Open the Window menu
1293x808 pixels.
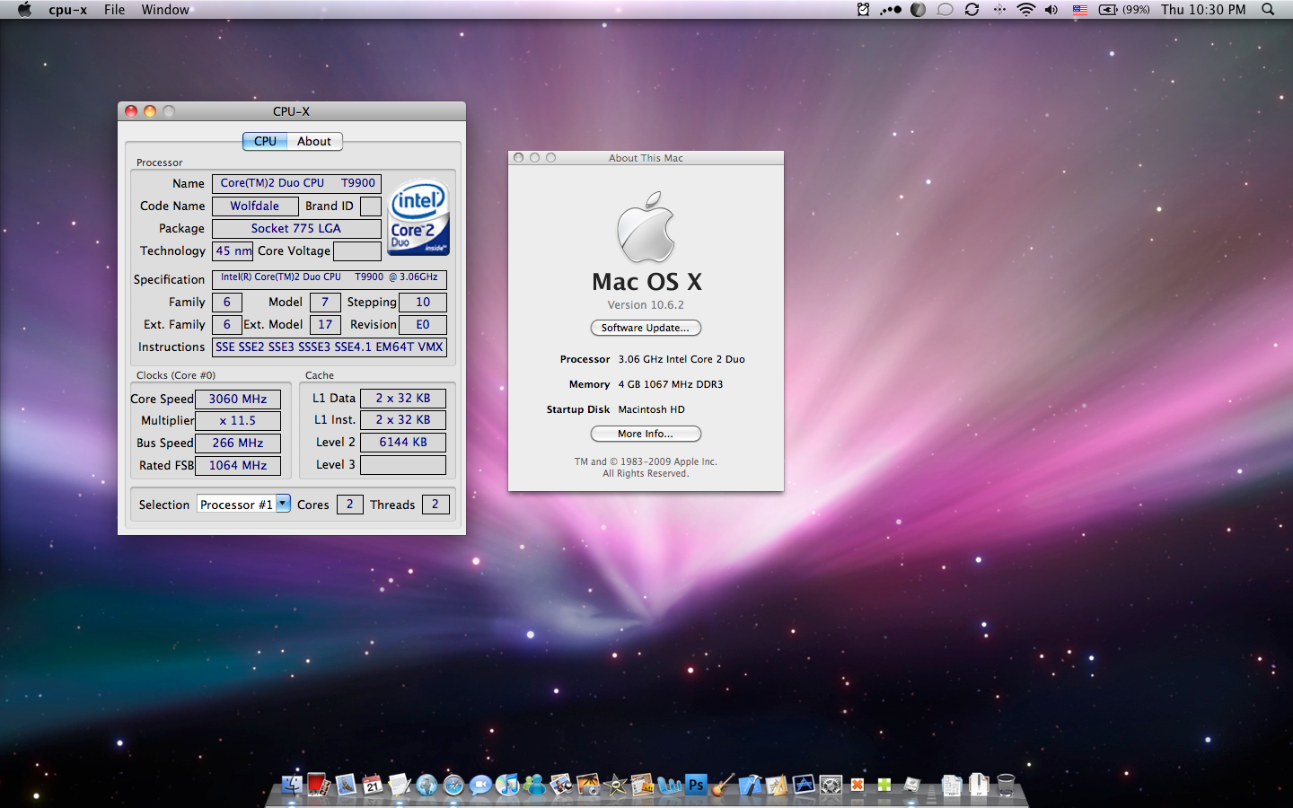pos(165,10)
